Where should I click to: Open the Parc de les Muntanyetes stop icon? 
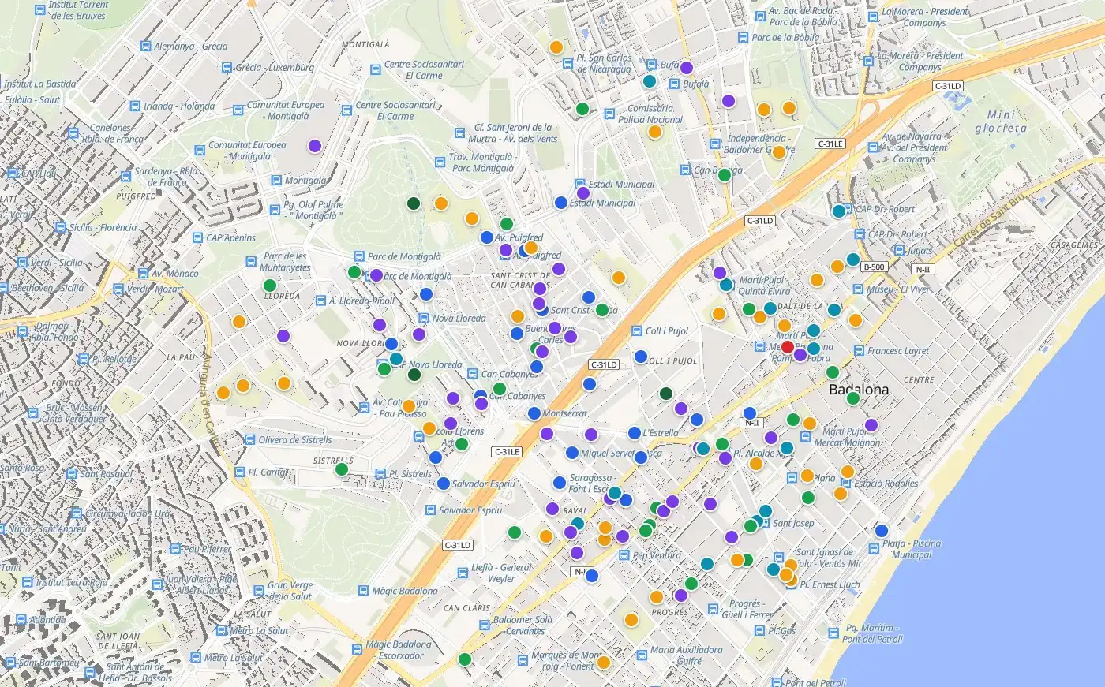252,262
